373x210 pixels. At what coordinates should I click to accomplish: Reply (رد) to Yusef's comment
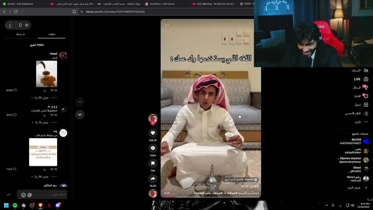44,90
